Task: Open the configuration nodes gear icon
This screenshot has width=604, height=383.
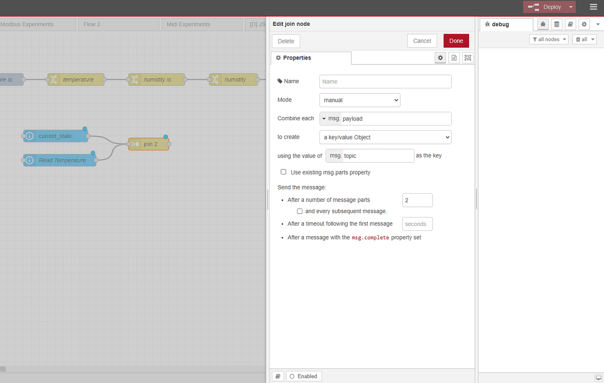Action: 584,24
